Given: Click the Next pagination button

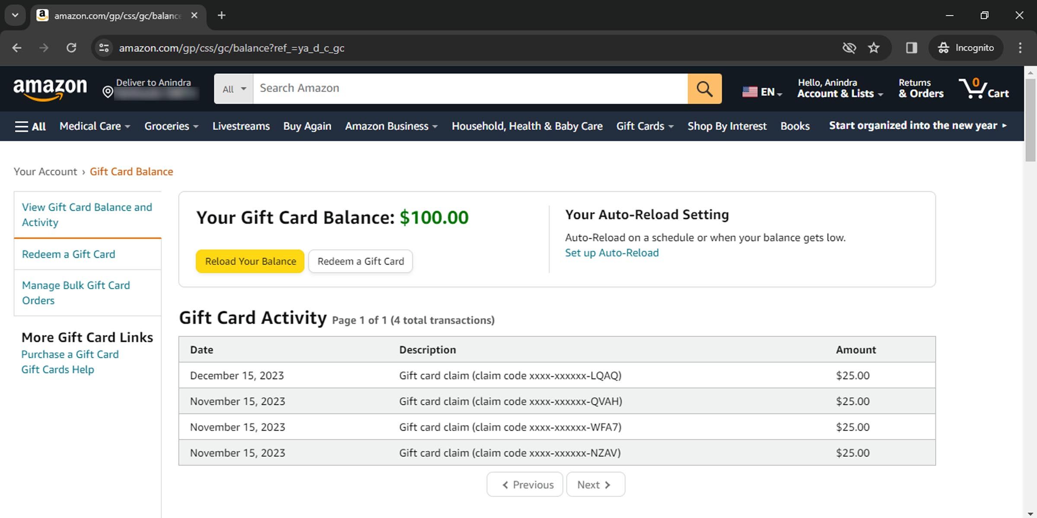Looking at the screenshot, I should (x=595, y=484).
